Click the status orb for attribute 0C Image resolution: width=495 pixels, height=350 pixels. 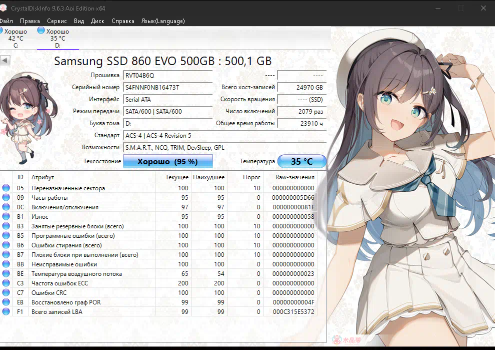click(6, 207)
